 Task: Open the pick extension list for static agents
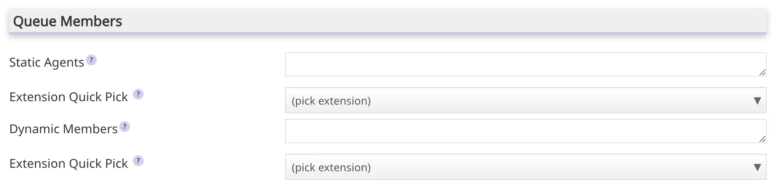click(x=525, y=101)
